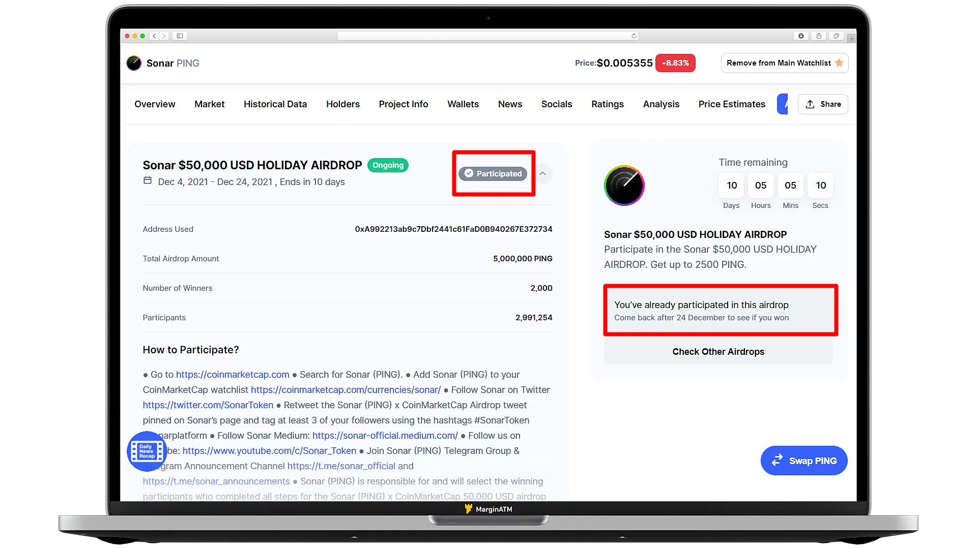The image size is (977, 549).
Task: Click the Participated status badge
Action: point(493,174)
